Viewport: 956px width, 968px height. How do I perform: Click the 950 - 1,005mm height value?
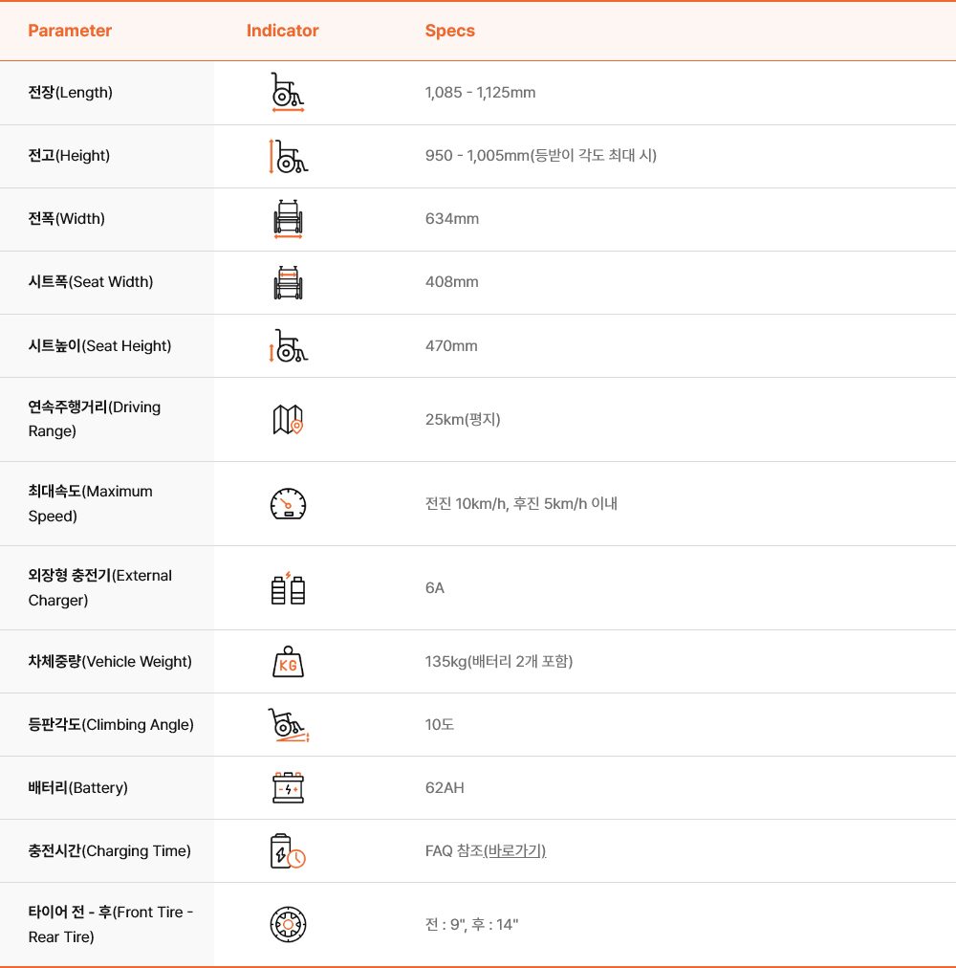tap(541, 156)
